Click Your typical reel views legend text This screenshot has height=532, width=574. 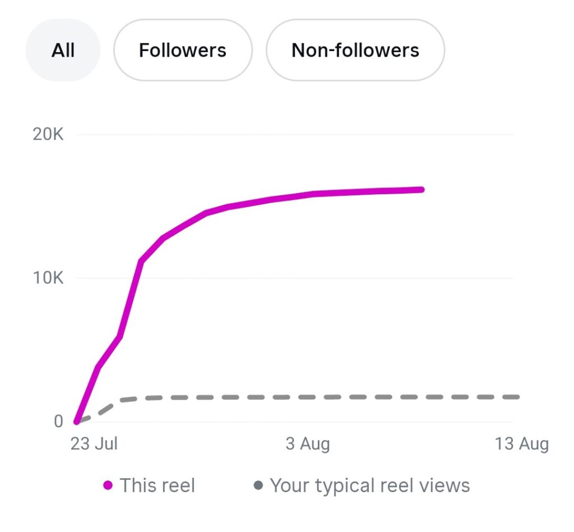(369, 485)
